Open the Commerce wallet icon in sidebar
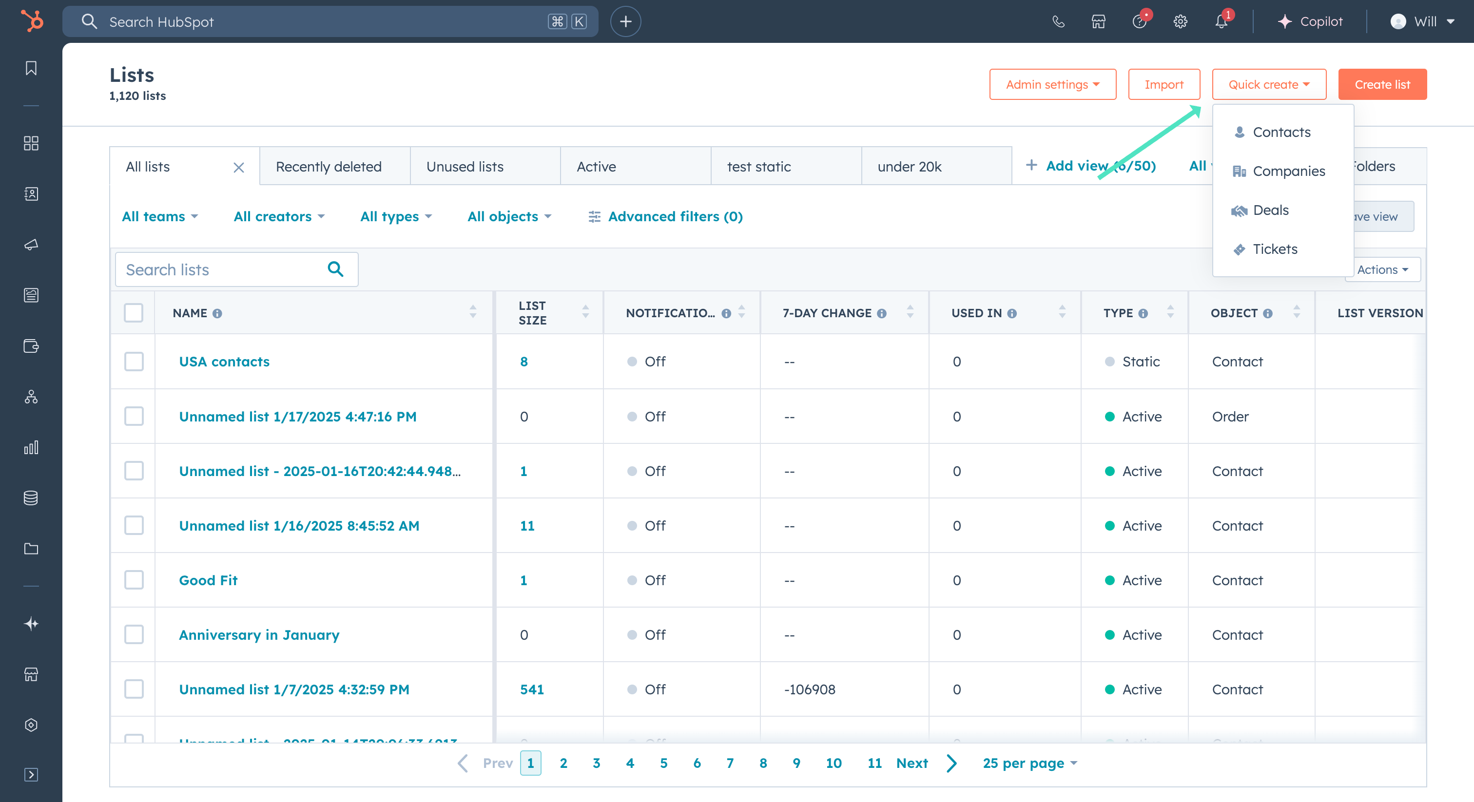 point(31,346)
